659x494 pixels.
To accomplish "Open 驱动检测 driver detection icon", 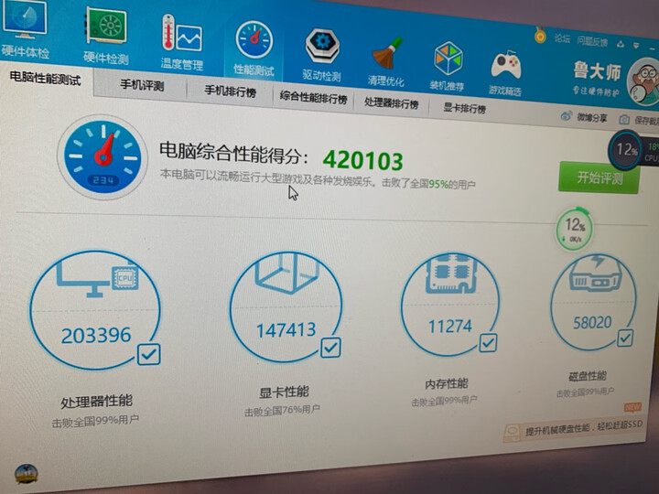I will pos(321,53).
